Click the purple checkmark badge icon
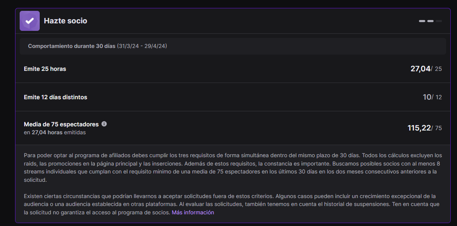Image resolution: width=457 pixels, height=226 pixels. pyautogui.click(x=30, y=21)
